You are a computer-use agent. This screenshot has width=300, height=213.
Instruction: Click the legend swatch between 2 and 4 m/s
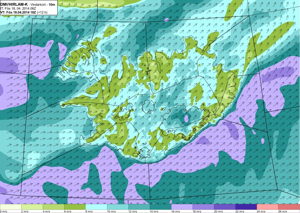point(32,207)
